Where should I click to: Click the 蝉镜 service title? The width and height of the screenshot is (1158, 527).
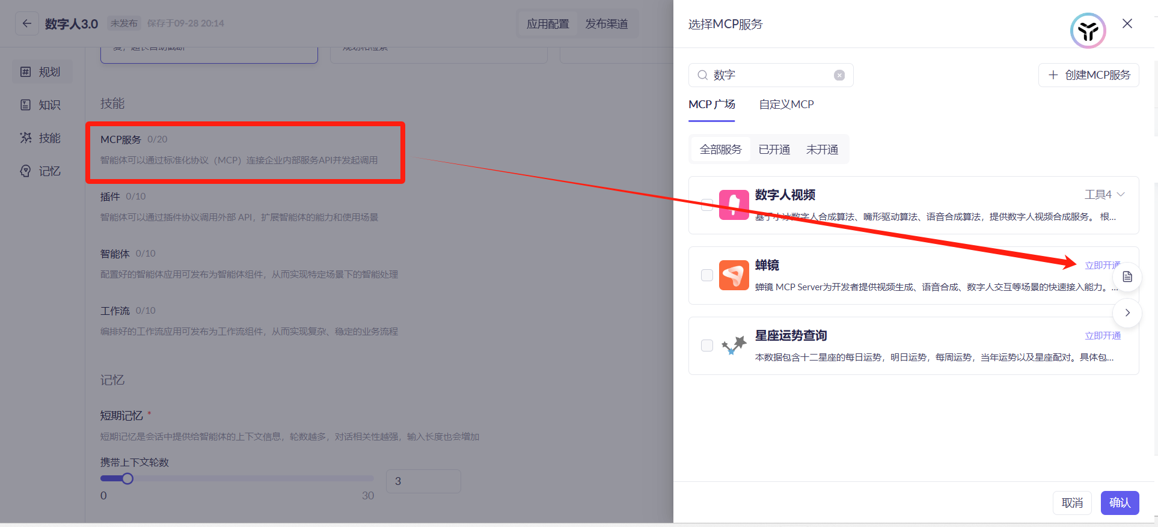pos(767,265)
